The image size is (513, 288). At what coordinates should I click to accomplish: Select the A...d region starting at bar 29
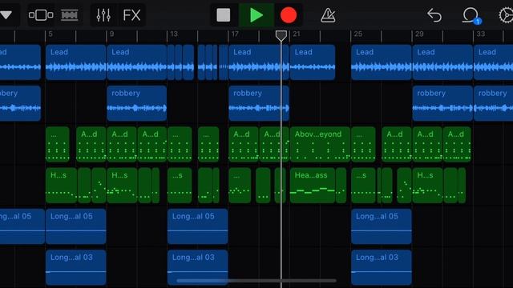coord(427,144)
